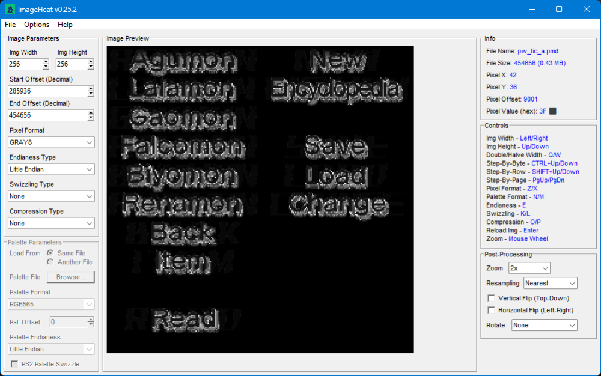Decrement End Offset using down arrow
The image size is (601, 376).
pos(91,118)
